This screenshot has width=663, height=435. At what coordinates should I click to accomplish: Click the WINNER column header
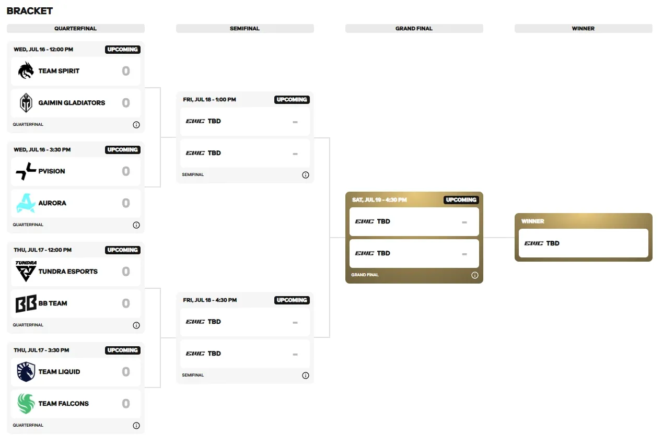click(583, 28)
